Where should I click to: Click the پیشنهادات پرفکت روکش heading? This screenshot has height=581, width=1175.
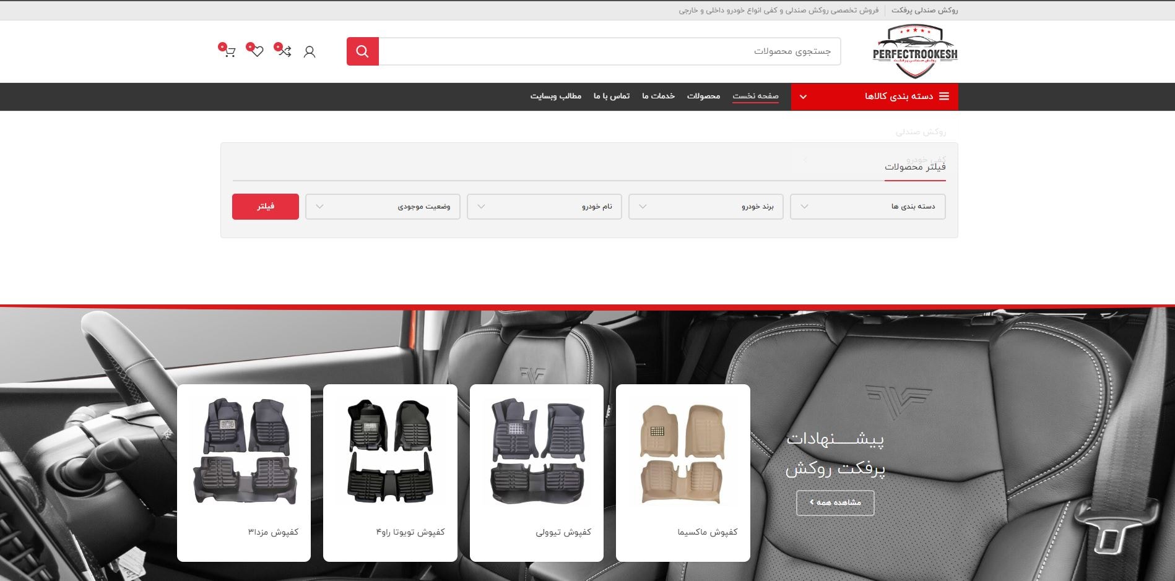[835, 454]
